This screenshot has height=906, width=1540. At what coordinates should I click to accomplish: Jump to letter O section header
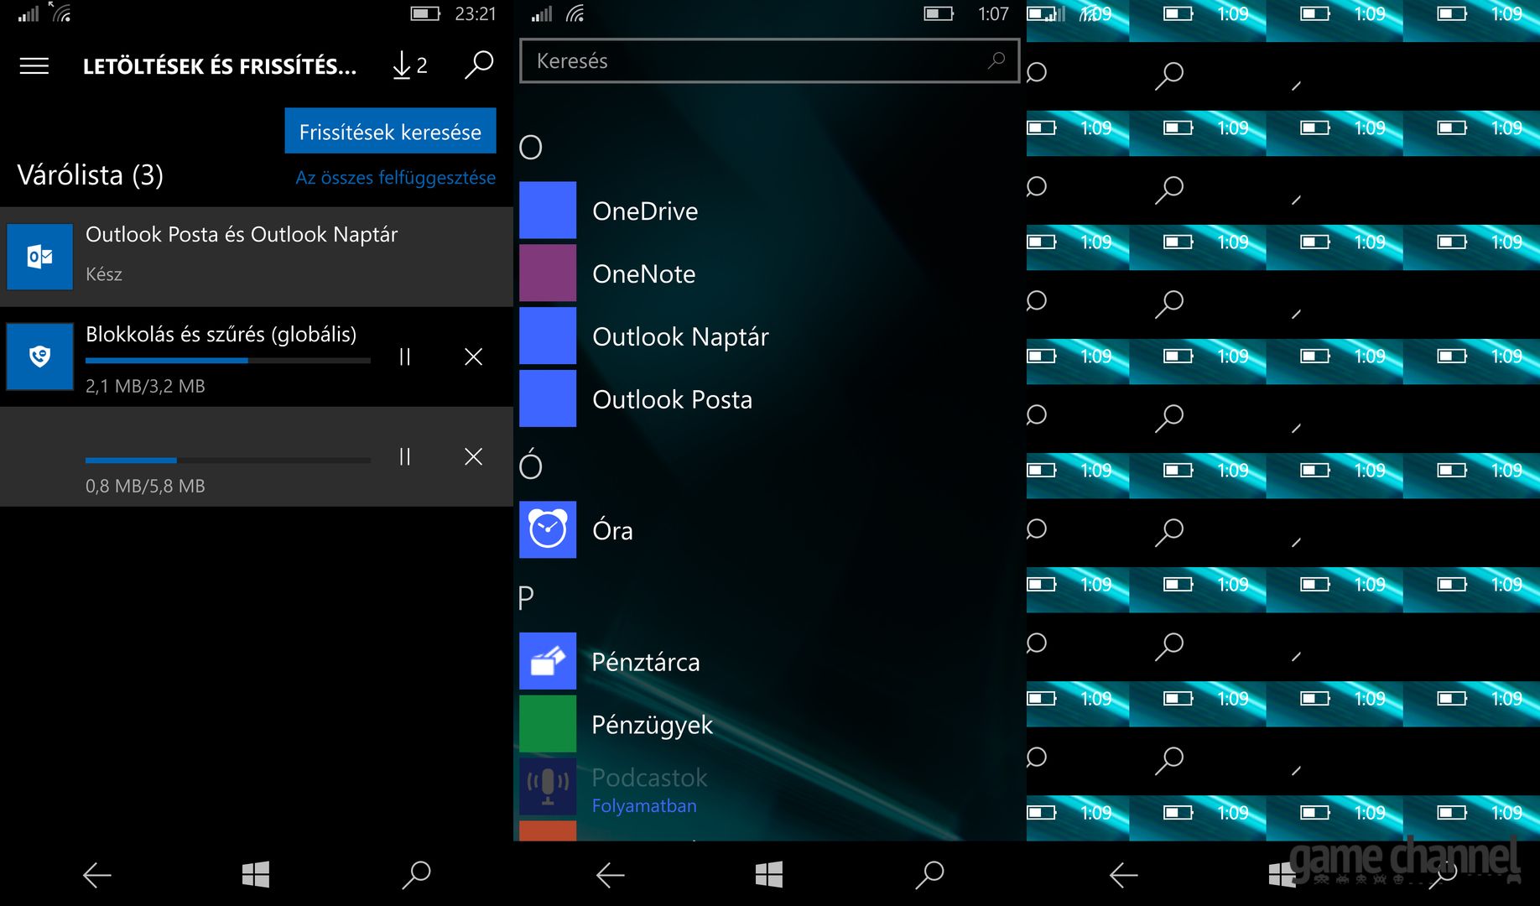tap(531, 148)
